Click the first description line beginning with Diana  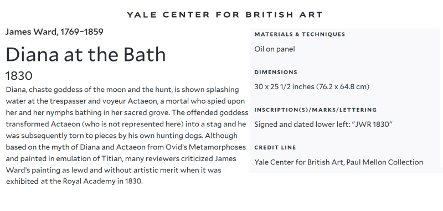tap(122, 90)
